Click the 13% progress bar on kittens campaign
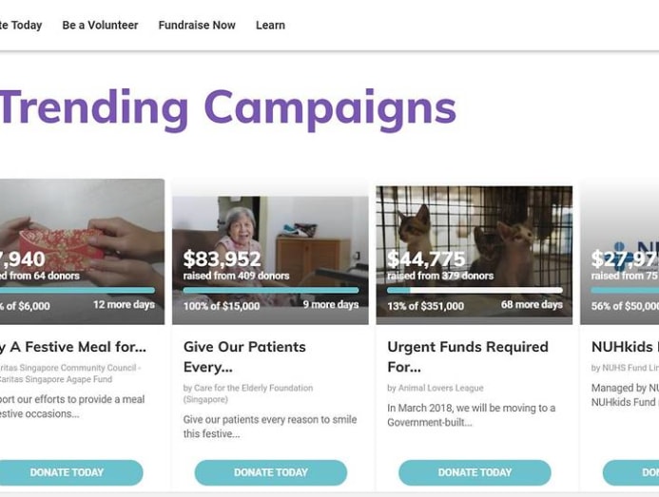Screen dimensions: 659x497 coord(475,291)
